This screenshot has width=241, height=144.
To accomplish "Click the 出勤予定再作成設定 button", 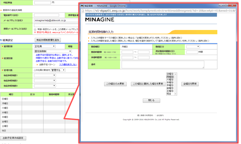I will (x=13, y=138).
